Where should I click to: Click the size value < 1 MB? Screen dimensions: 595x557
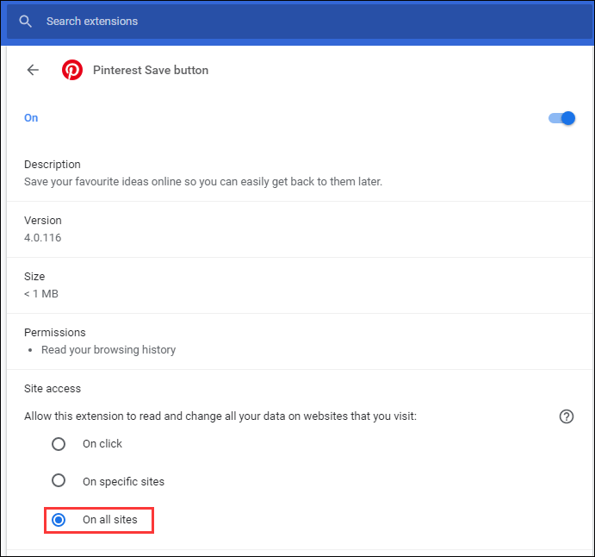point(41,294)
